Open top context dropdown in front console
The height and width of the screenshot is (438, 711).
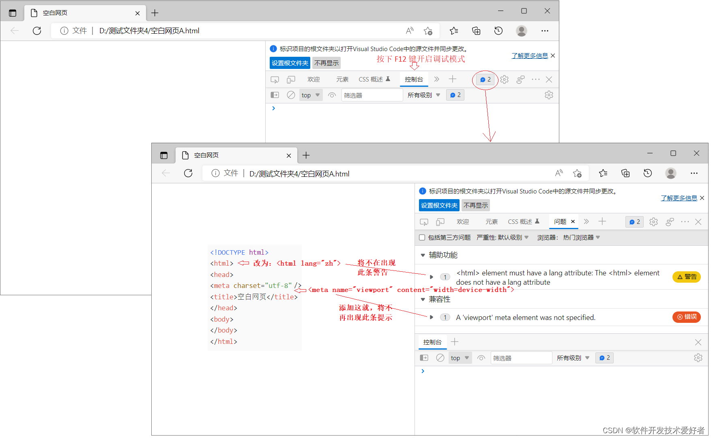click(460, 358)
